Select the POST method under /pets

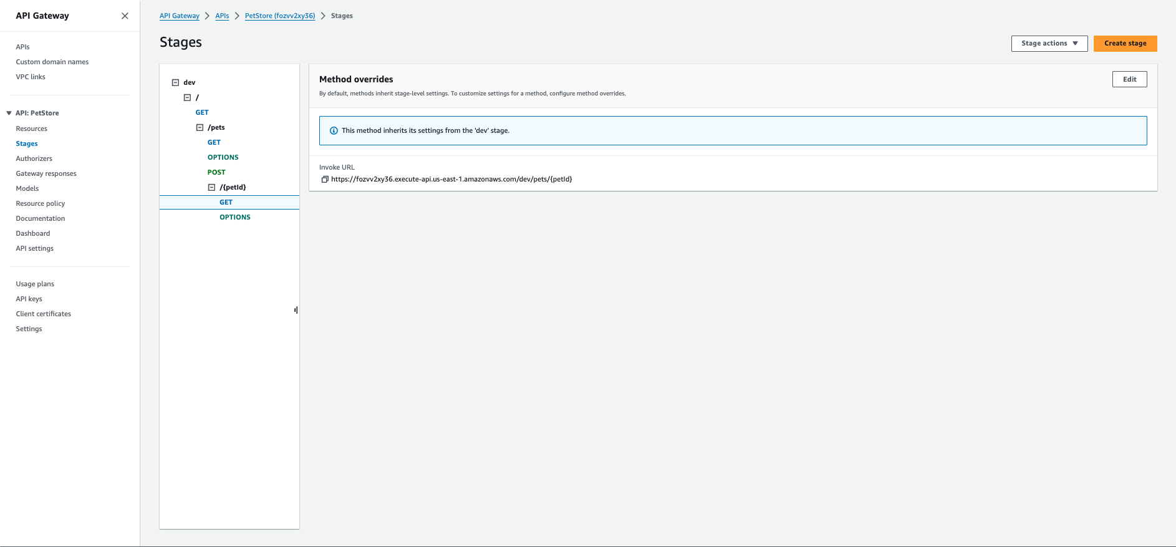pyautogui.click(x=216, y=172)
